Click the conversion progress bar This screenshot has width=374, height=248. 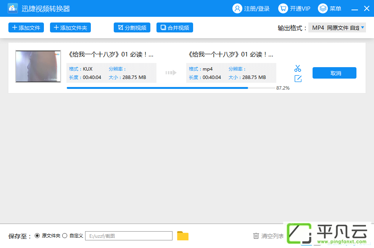pos(171,88)
